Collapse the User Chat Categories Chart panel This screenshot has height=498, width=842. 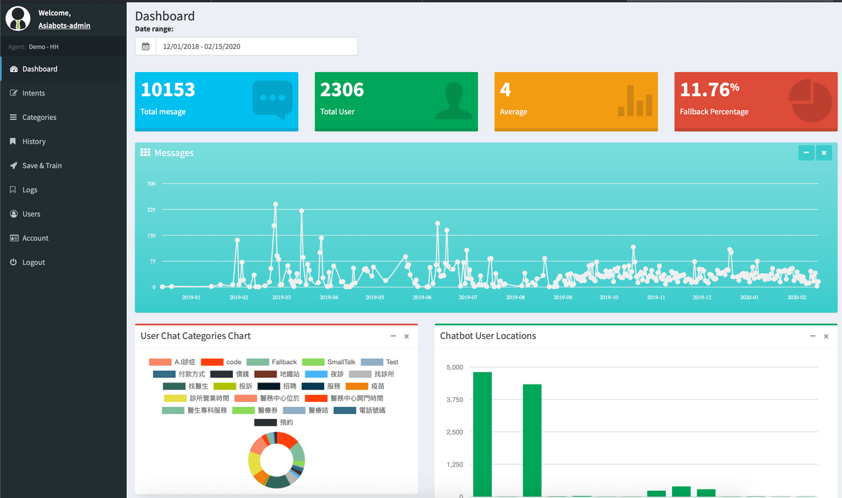pyautogui.click(x=393, y=336)
